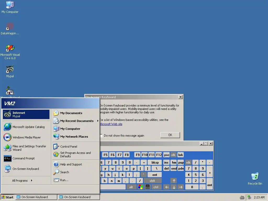Screen dimensions: 268x201
Task: Click the F12 function key
Action: [x=159, y=155]
